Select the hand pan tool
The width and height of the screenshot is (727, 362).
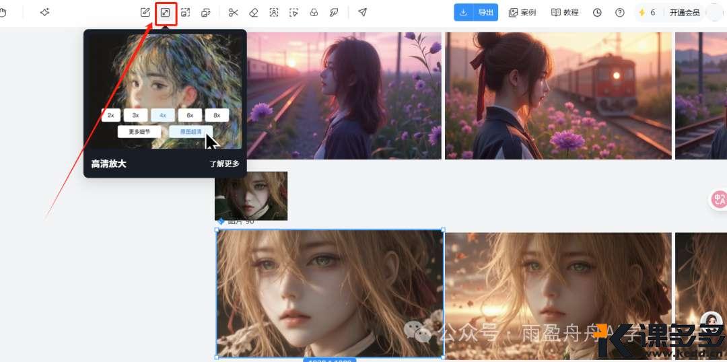pos(3,12)
